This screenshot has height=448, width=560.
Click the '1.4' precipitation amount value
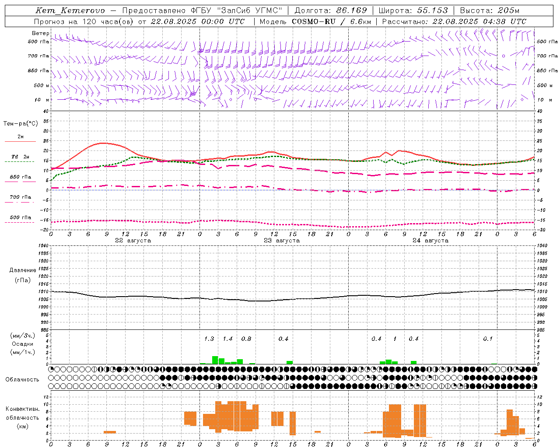(x=227, y=339)
